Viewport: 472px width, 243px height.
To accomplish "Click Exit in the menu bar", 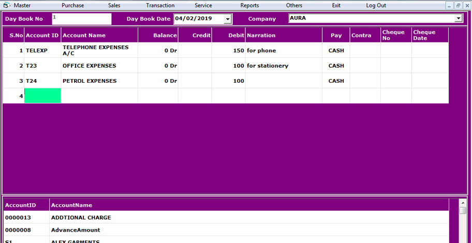I will pos(336,5).
